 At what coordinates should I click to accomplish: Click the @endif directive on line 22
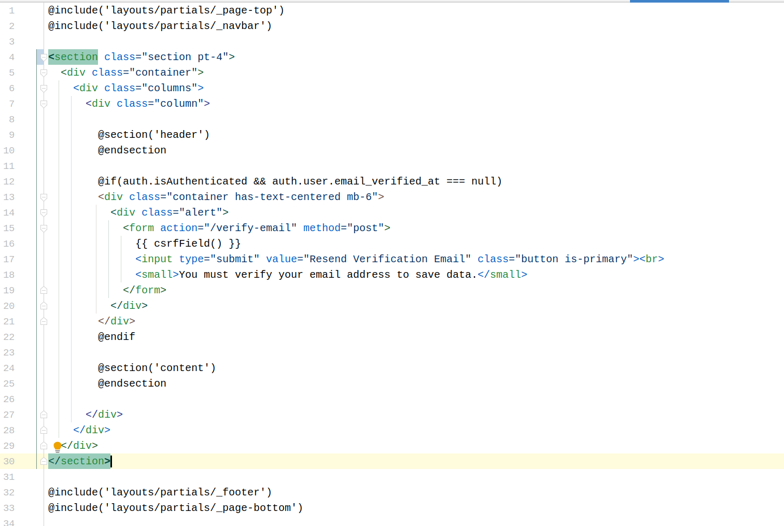tap(117, 337)
